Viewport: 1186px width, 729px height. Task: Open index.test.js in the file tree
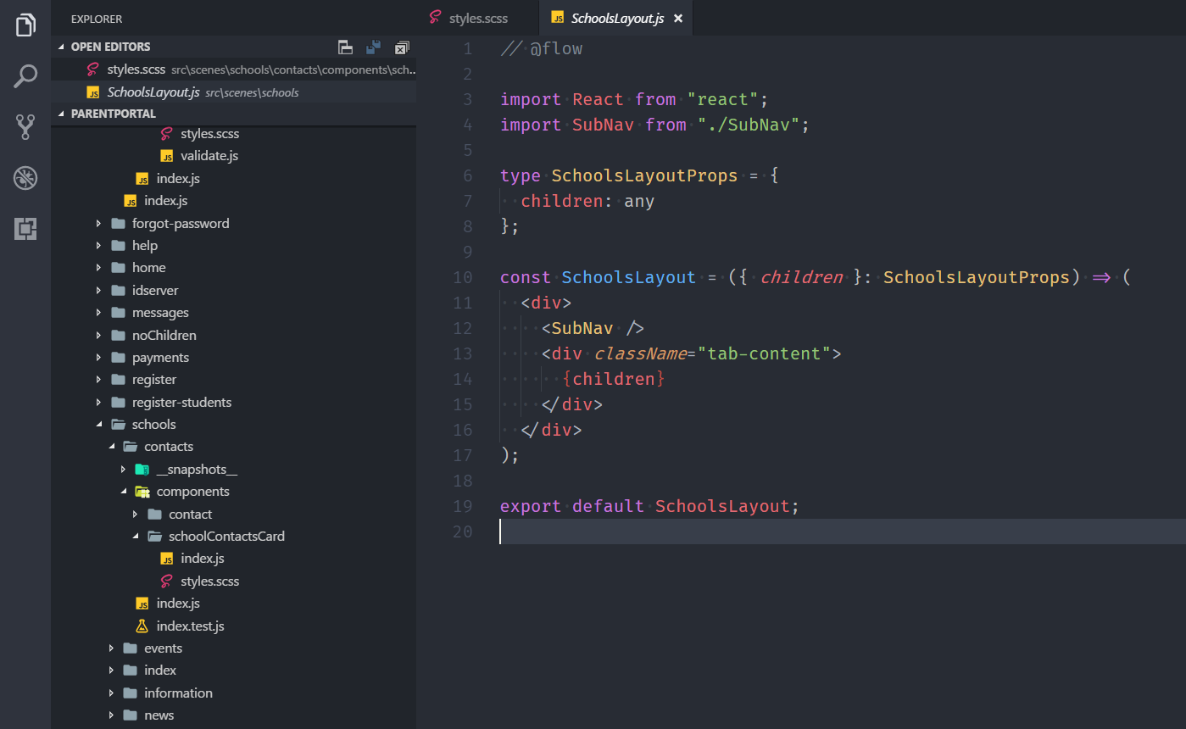(x=190, y=626)
